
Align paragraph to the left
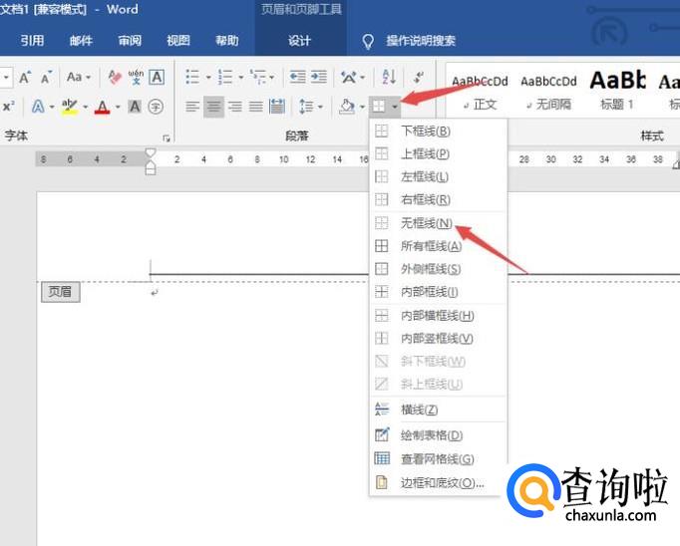(192, 107)
